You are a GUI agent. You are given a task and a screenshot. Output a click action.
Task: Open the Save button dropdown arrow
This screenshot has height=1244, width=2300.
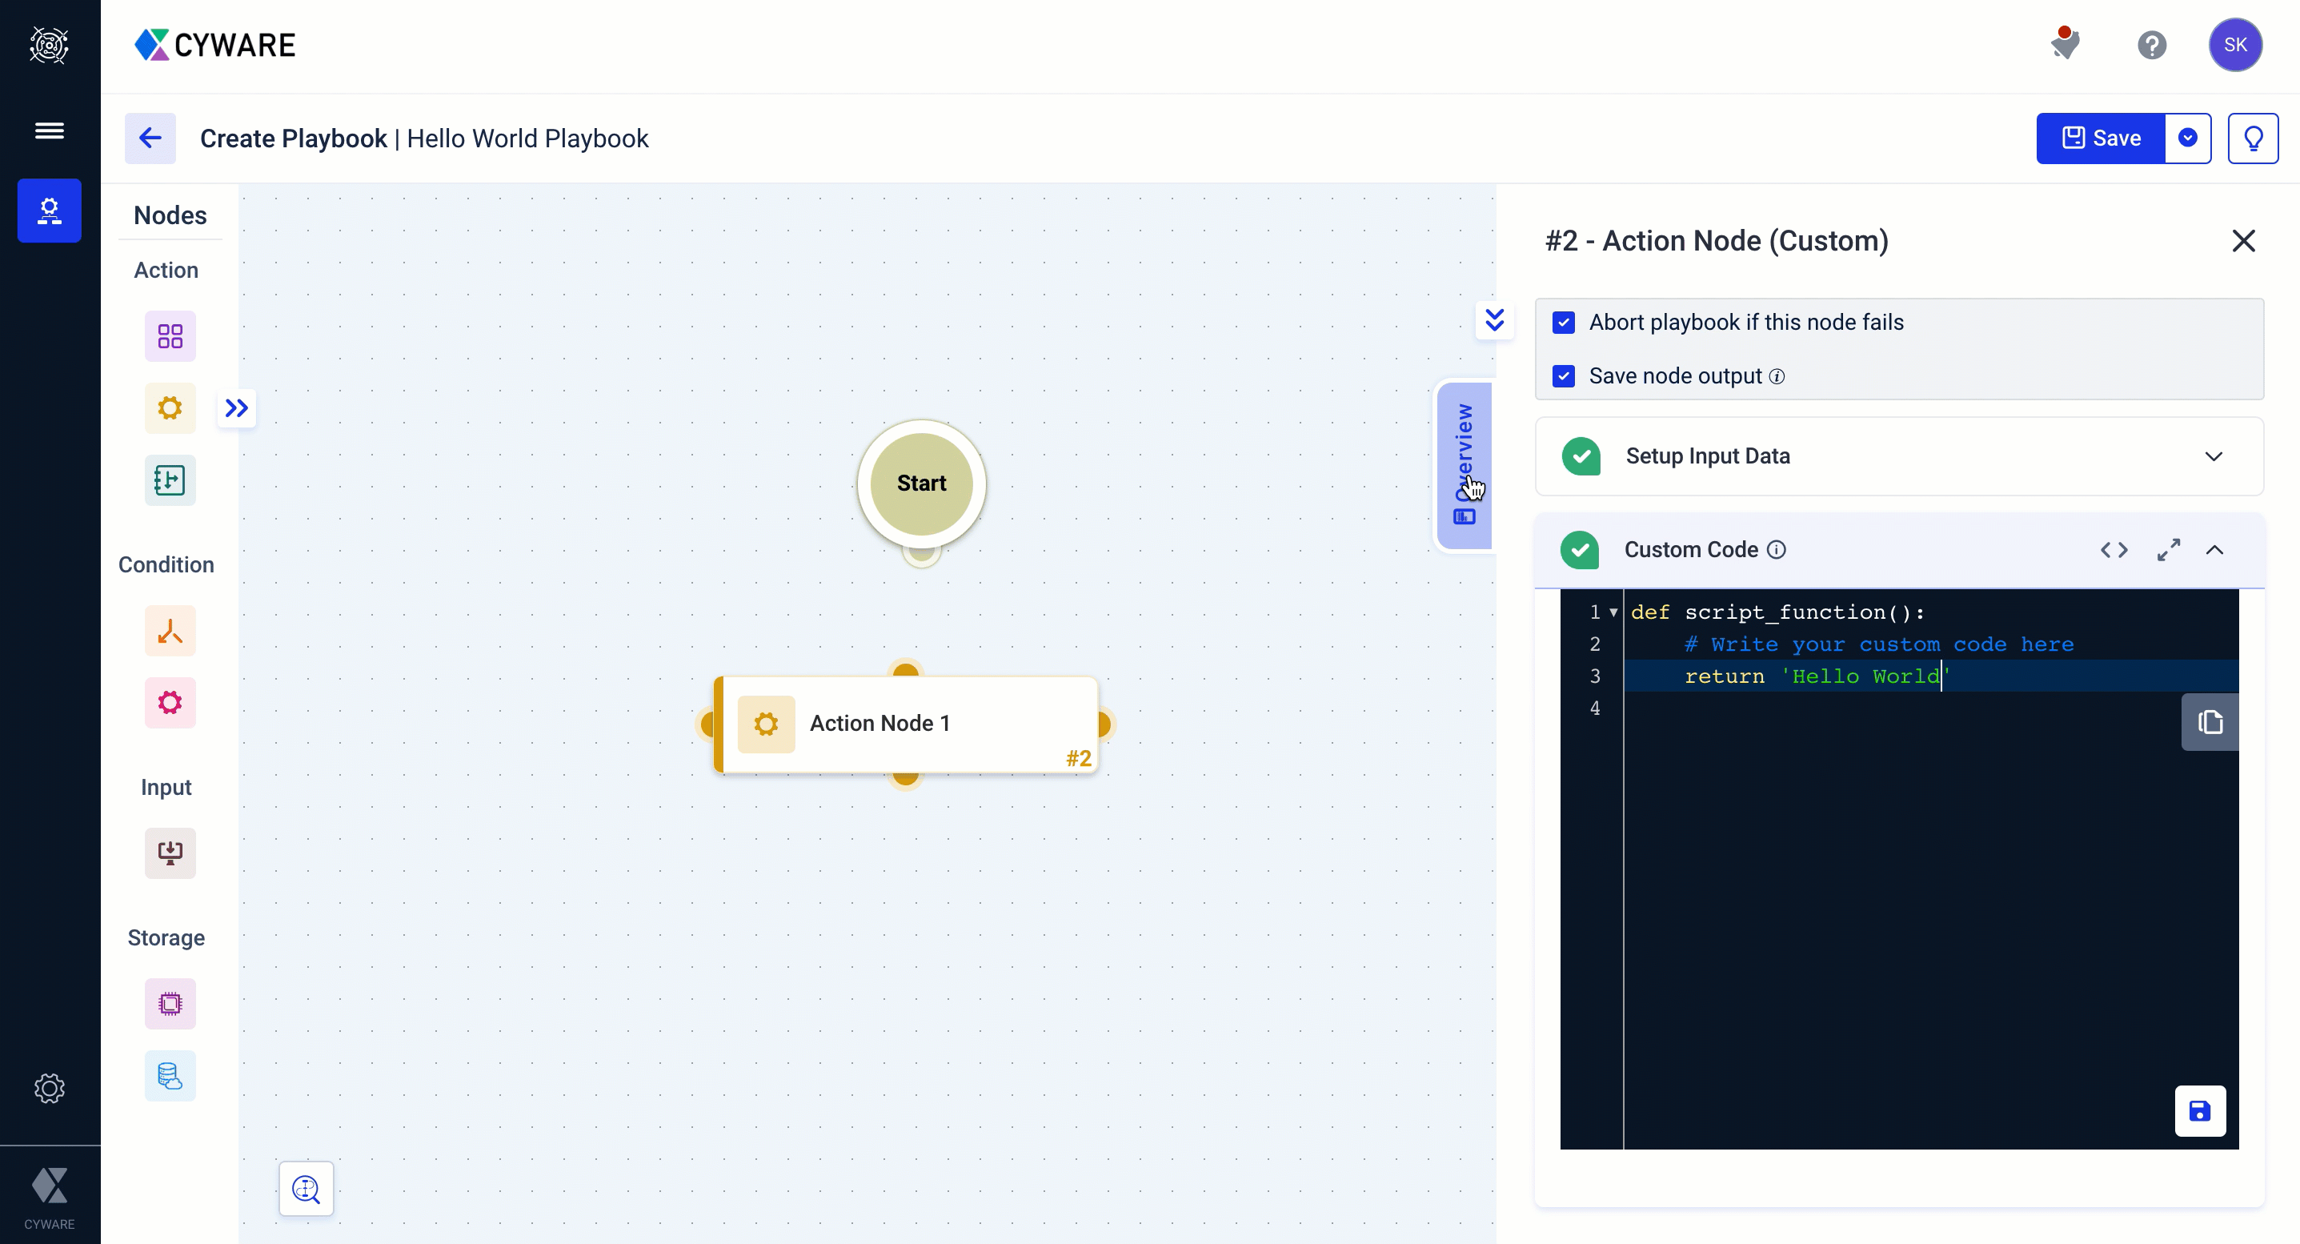click(x=2187, y=138)
